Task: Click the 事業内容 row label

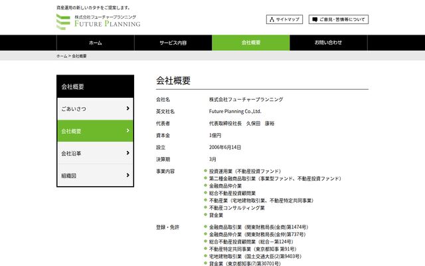Action: (x=165, y=172)
